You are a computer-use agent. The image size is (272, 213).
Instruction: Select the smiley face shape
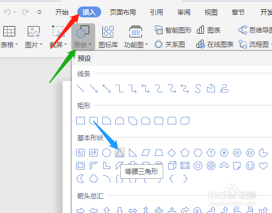coord(250,166)
